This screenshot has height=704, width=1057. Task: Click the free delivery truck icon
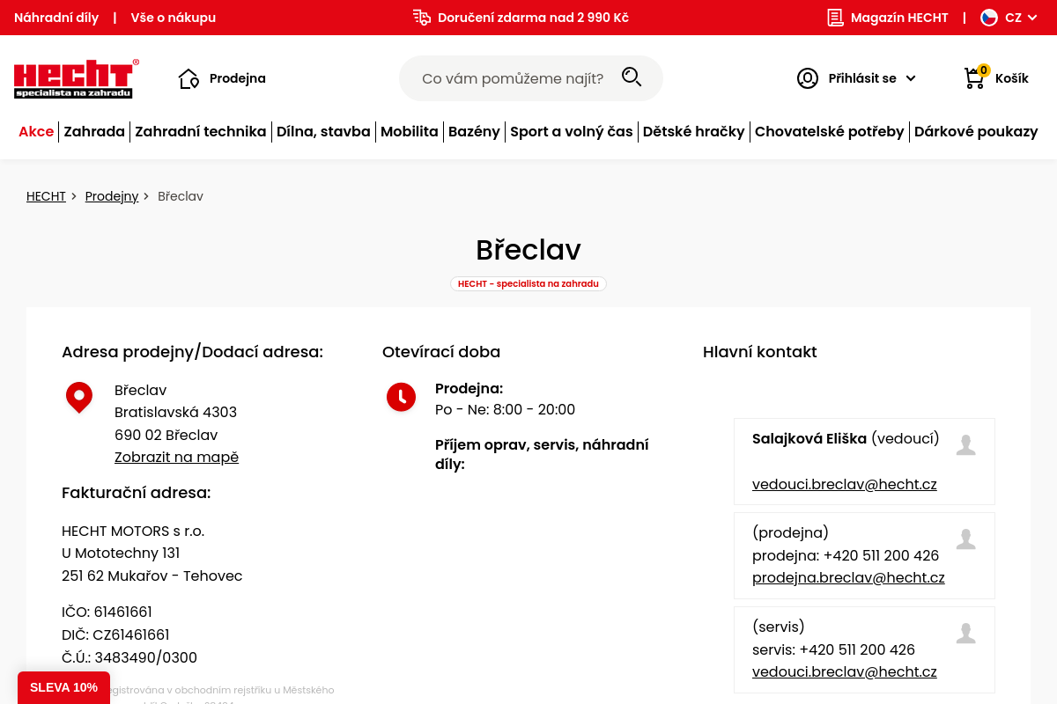coord(422,18)
